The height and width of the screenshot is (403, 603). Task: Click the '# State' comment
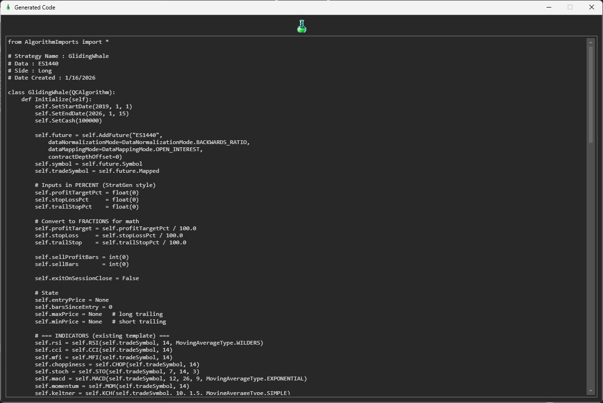tap(47, 293)
